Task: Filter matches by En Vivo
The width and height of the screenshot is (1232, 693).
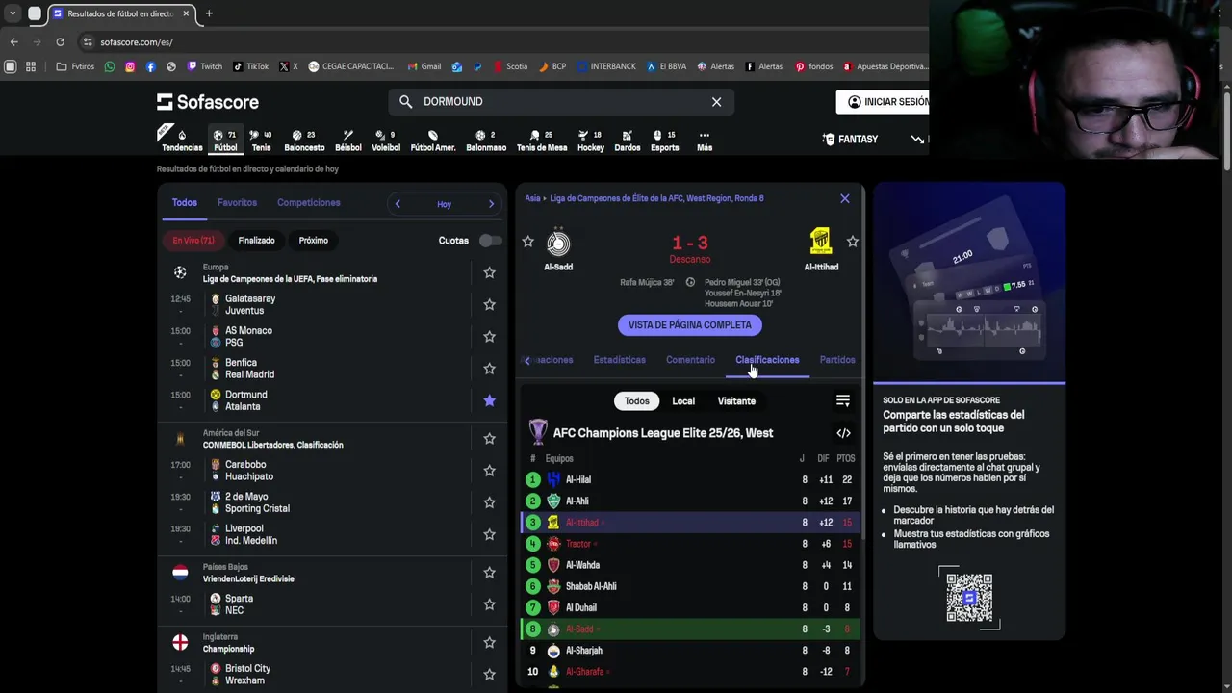Action: coord(193,241)
